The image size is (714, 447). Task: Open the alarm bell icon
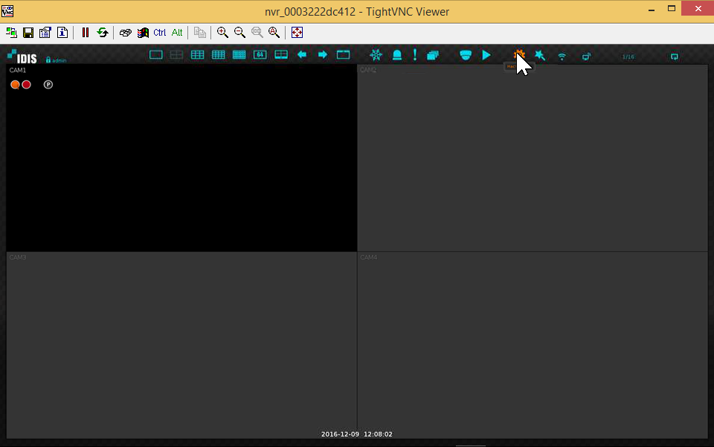397,55
